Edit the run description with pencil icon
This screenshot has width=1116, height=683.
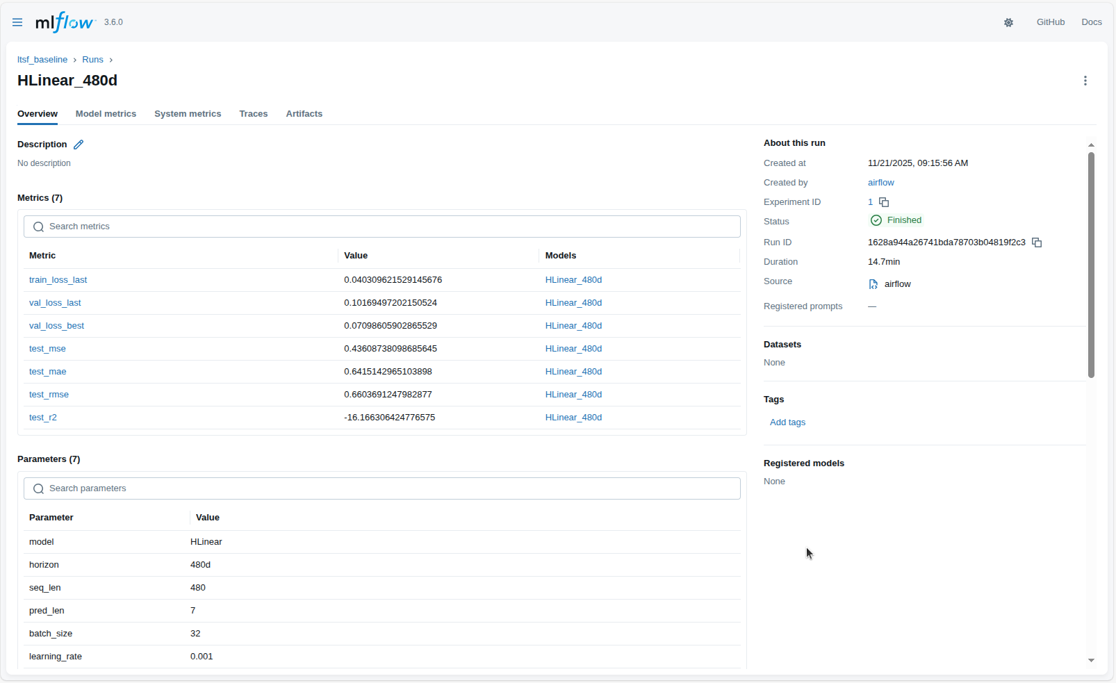78,145
